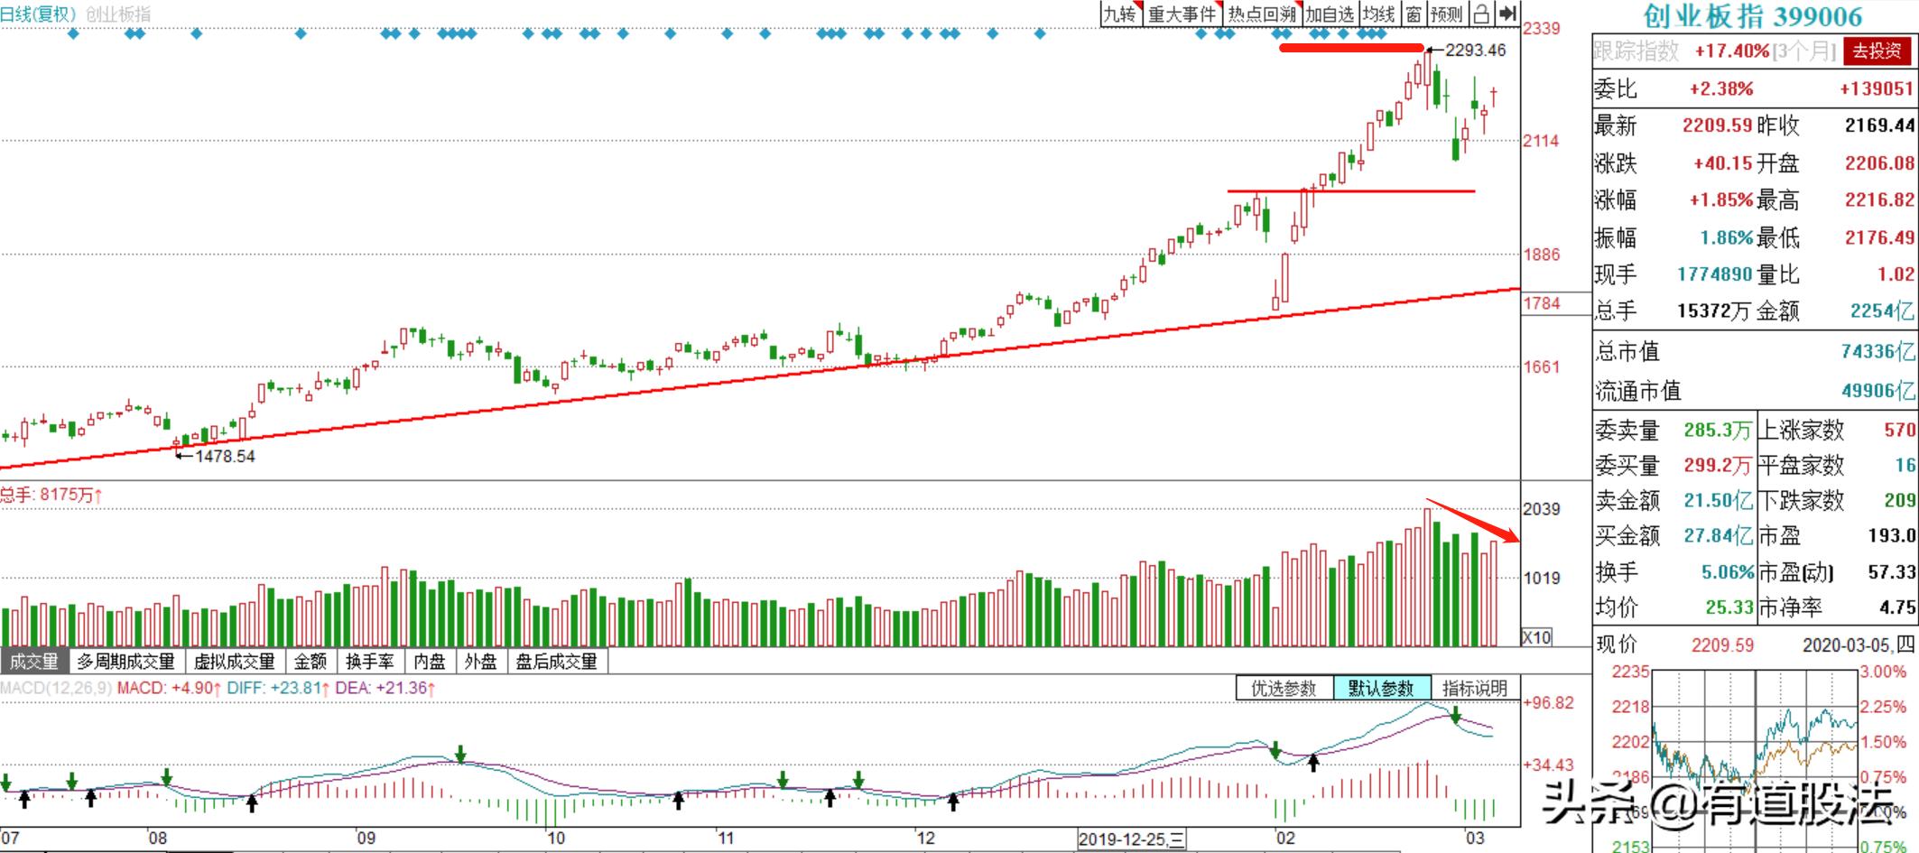Image resolution: width=1919 pixels, height=853 pixels.
Task: Toggle the 均线 moving average button
Action: pos(1379,14)
